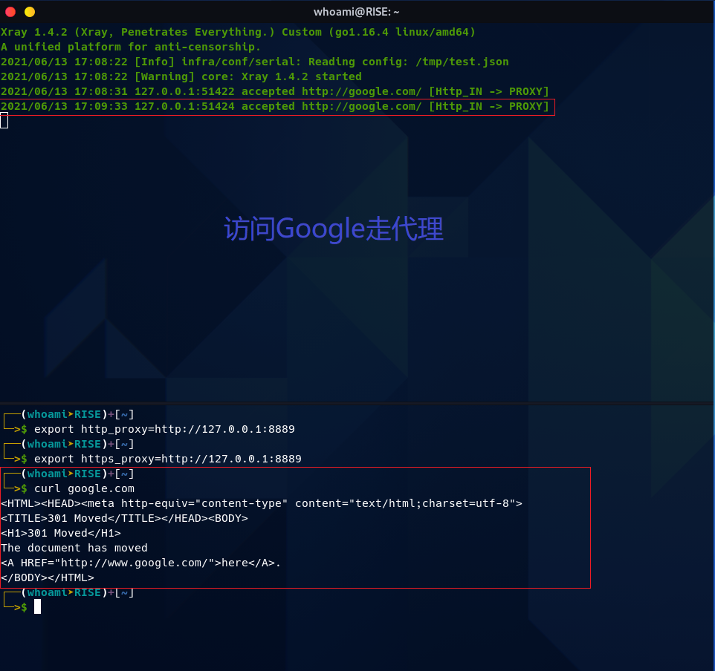Click the H1 301 Moved output line
The height and width of the screenshot is (671, 715).
pos(61,533)
